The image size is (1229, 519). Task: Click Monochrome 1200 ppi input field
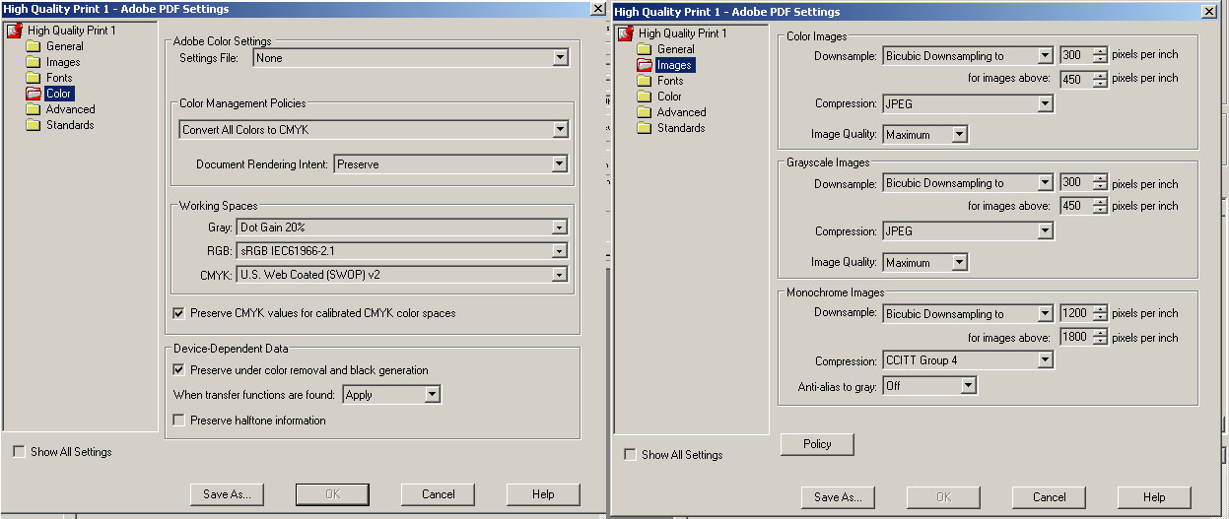coord(1076,314)
